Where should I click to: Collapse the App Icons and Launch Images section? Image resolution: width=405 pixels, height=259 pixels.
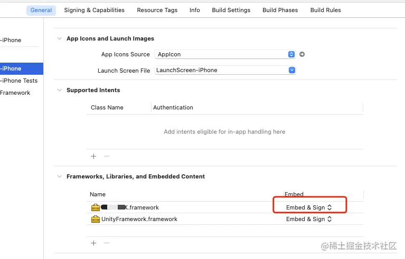point(59,38)
